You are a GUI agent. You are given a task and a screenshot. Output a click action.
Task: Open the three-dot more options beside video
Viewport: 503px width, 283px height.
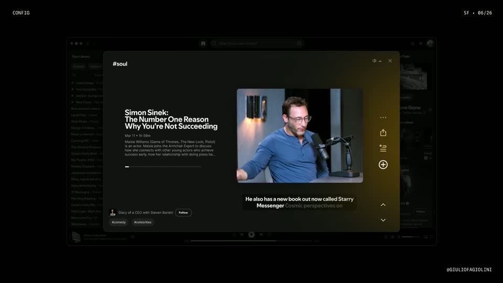pos(383,117)
